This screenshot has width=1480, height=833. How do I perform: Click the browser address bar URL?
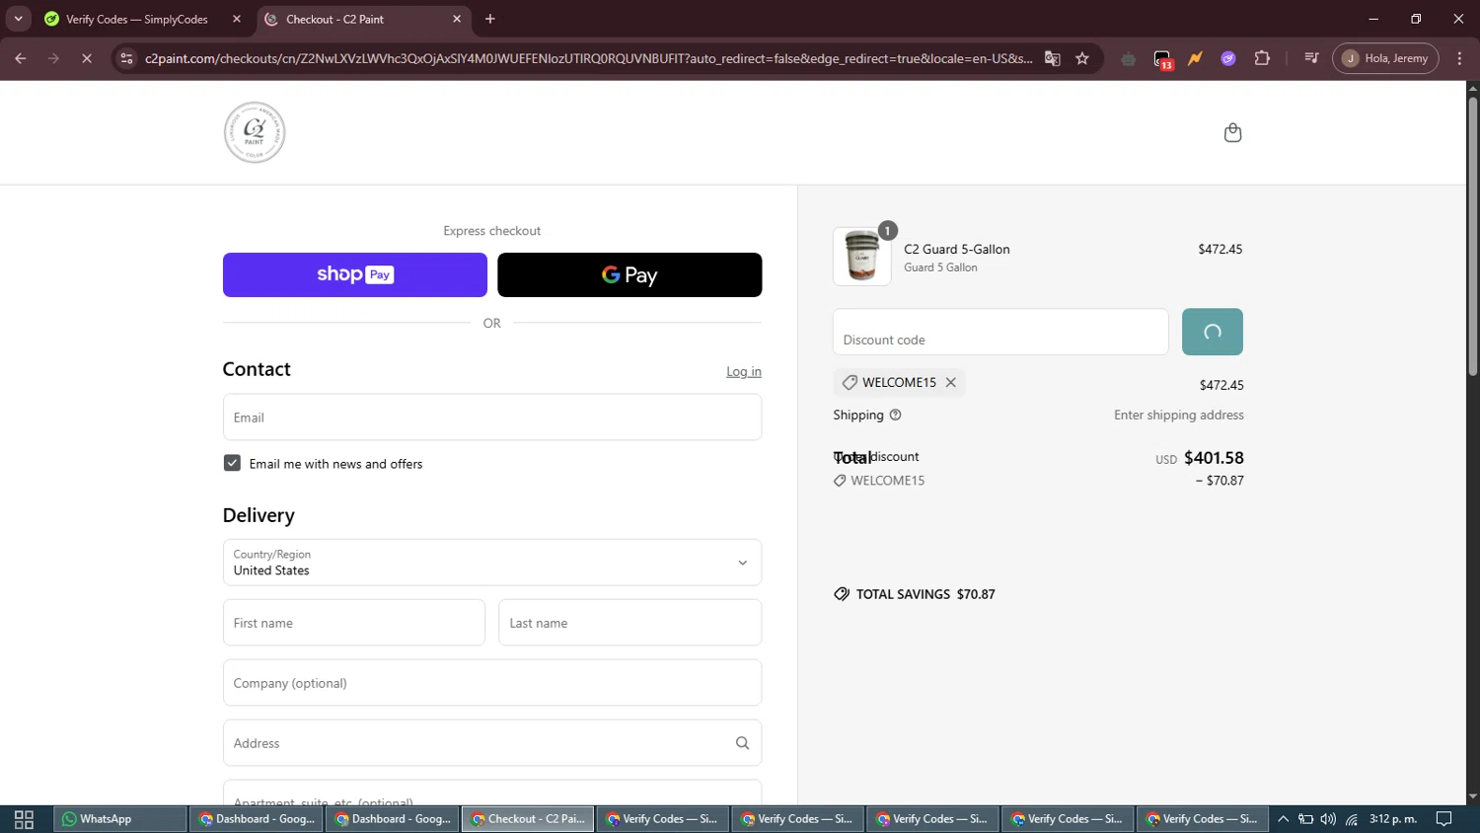(588, 58)
